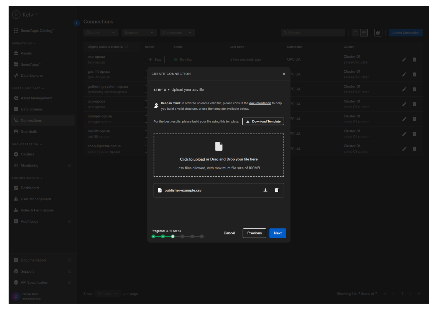The height and width of the screenshot is (310, 438).
Task: Delete the publisher-example.csv uploaded file
Action: [276, 190]
